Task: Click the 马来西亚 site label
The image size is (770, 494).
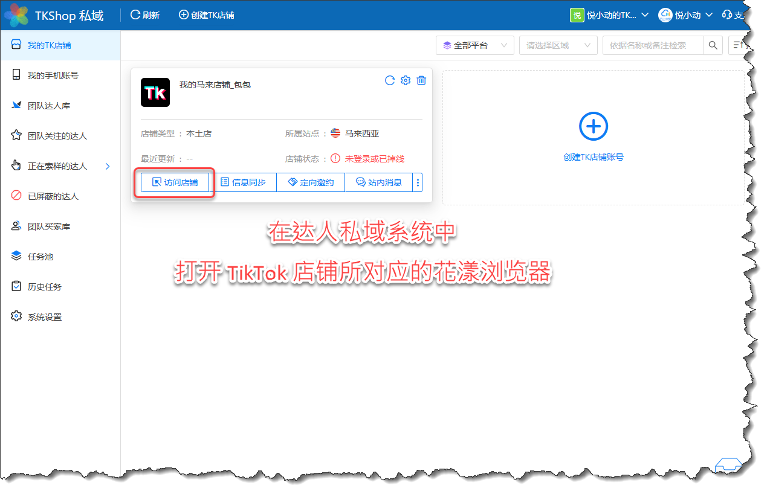Action: [362, 133]
